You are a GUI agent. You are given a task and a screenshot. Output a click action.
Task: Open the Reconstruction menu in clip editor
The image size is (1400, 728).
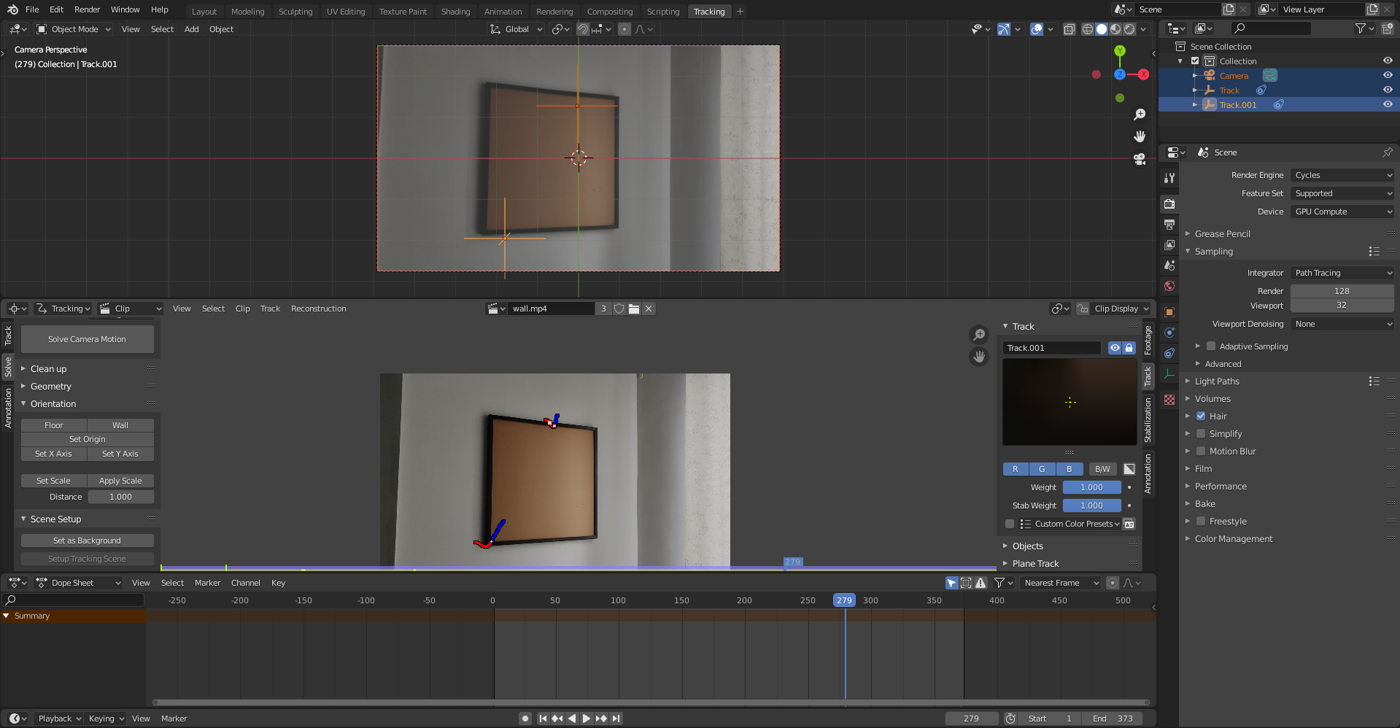pyautogui.click(x=318, y=309)
